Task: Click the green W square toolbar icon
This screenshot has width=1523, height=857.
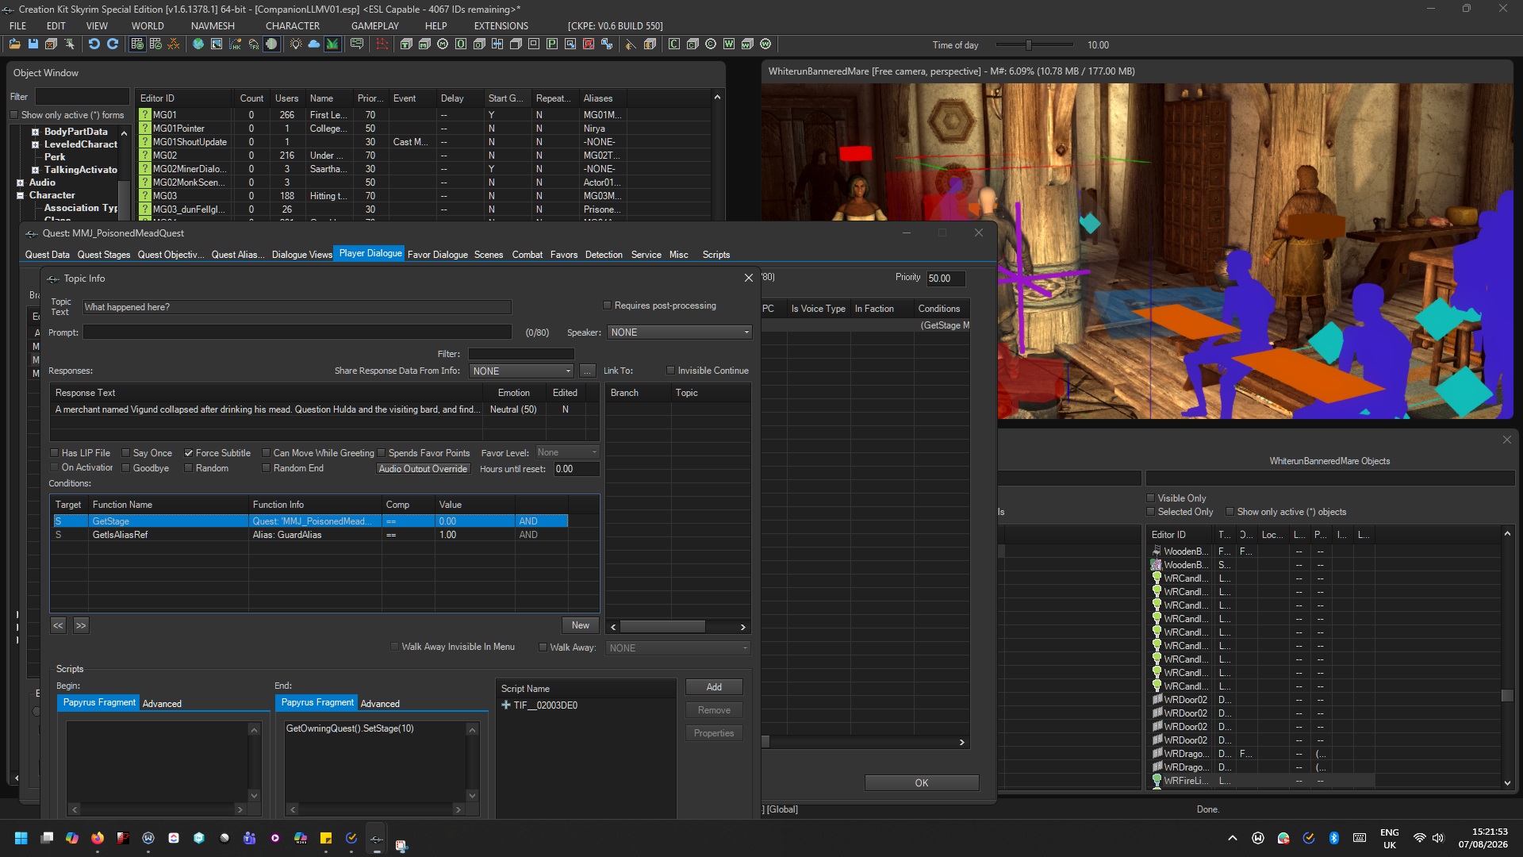Action: point(729,44)
